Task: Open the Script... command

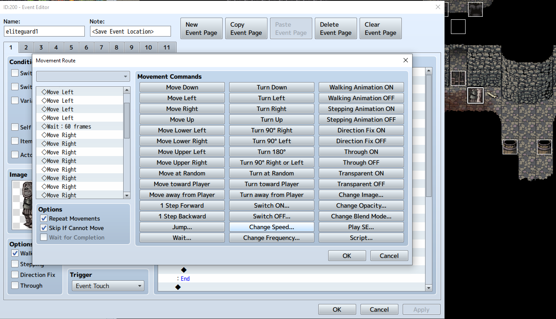Action: pos(361,238)
